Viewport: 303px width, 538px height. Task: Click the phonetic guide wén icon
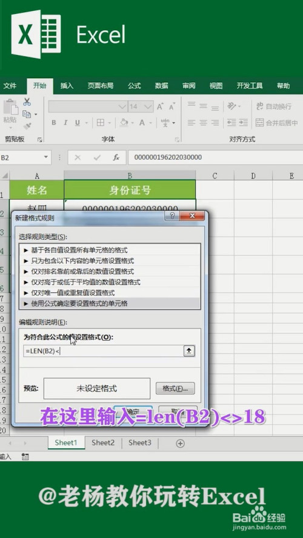click(x=165, y=122)
